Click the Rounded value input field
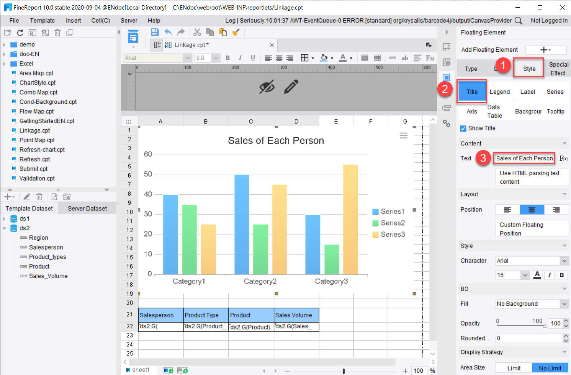Screen dimensions: 571x375 528,338
